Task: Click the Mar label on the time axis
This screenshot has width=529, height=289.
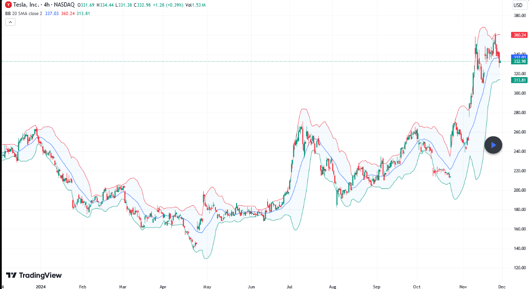Action: [123, 287]
